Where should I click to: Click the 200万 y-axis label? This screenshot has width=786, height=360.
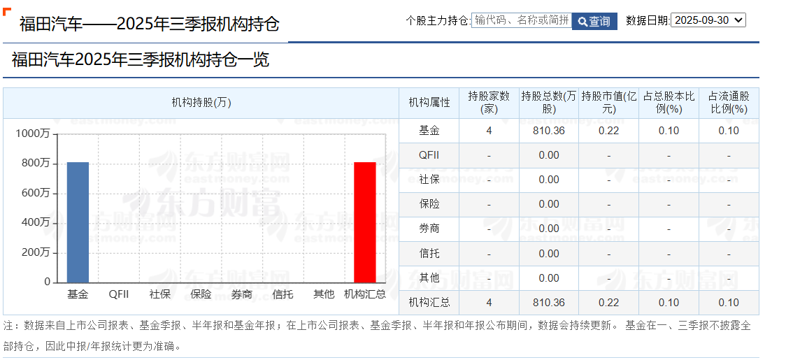coord(36,252)
